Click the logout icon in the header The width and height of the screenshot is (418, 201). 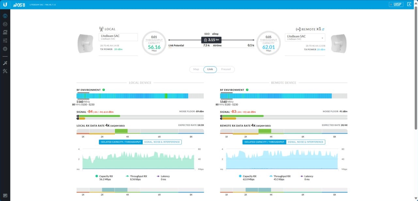409,5
